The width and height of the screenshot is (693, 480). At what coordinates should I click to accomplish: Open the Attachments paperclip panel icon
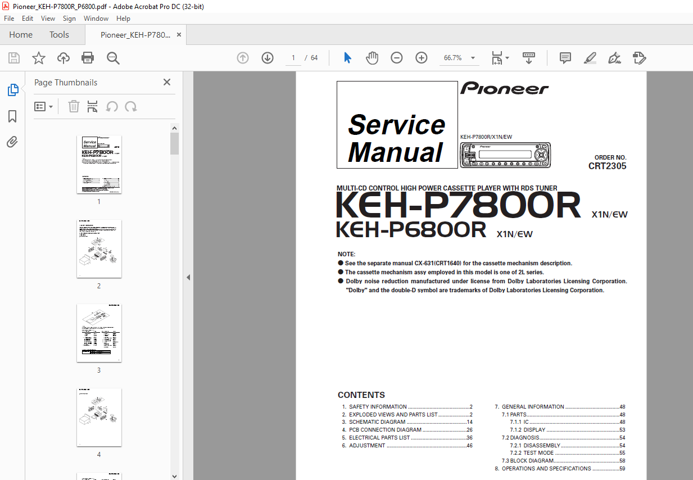coord(12,142)
